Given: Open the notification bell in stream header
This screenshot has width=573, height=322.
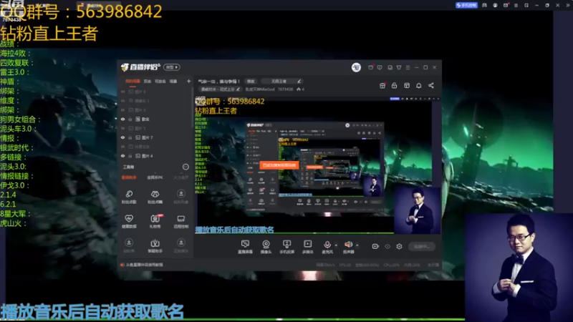Looking at the screenshot, I should click(x=419, y=85).
